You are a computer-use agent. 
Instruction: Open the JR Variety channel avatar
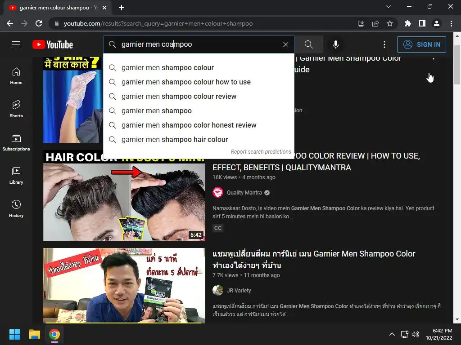tap(218, 291)
